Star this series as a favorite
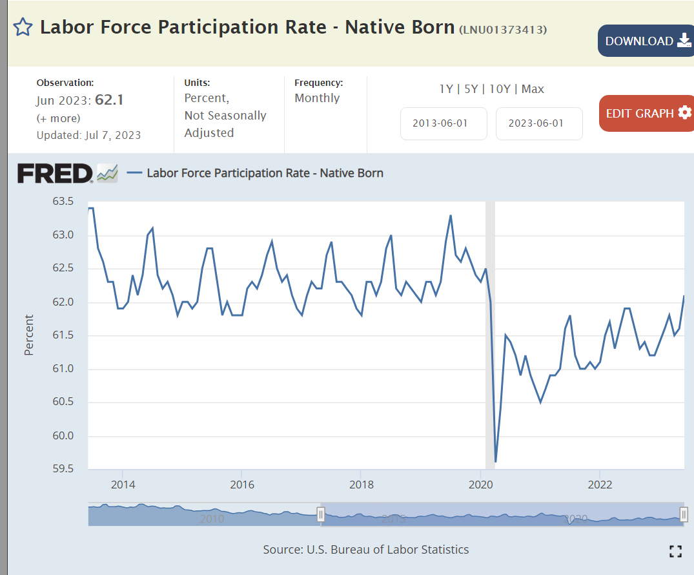694x575 pixels. 23,27
